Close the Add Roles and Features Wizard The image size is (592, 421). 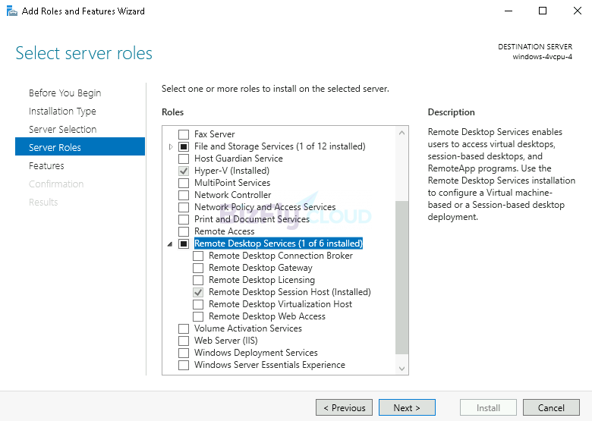(x=578, y=11)
